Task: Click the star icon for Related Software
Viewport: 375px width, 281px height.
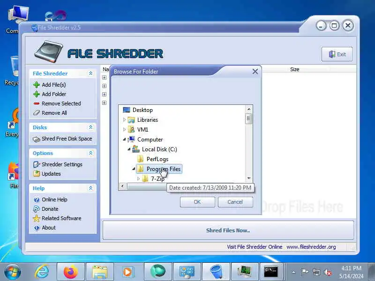Action: 37,218
